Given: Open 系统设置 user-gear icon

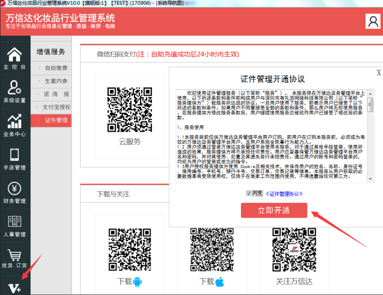Looking at the screenshot, I should 15,88.
